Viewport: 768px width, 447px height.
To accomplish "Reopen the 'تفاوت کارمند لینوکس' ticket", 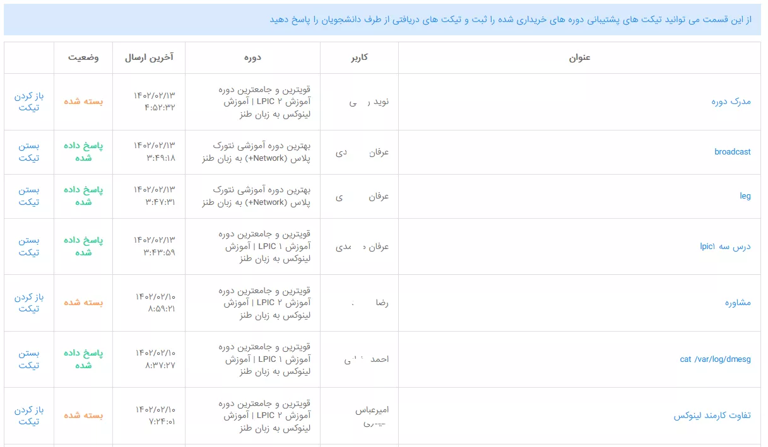I will pyautogui.click(x=29, y=416).
